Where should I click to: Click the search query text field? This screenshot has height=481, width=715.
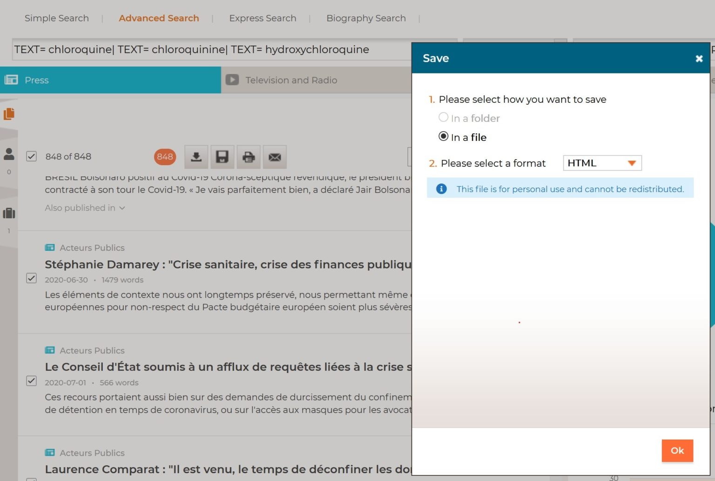[212, 49]
